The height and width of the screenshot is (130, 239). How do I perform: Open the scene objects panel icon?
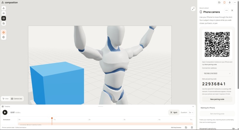4,8
